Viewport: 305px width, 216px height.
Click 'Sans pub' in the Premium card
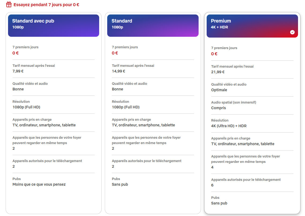[219, 203]
